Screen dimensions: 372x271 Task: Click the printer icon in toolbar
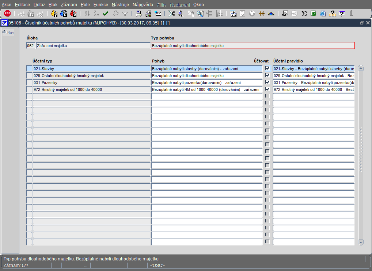click(x=139, y=14)
